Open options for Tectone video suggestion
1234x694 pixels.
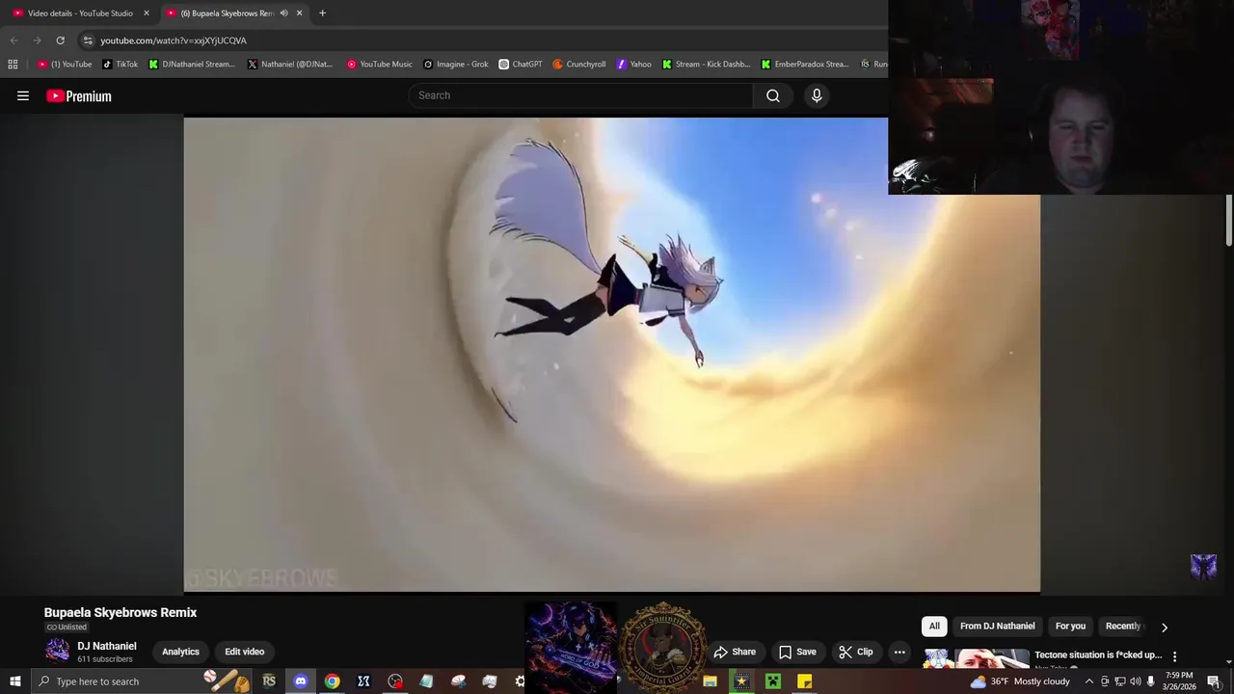[x=1174, y=656]
